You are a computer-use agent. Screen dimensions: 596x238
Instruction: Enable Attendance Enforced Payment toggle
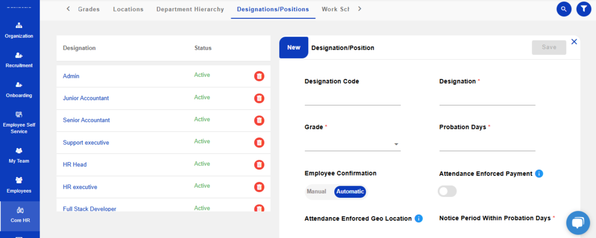447,191
